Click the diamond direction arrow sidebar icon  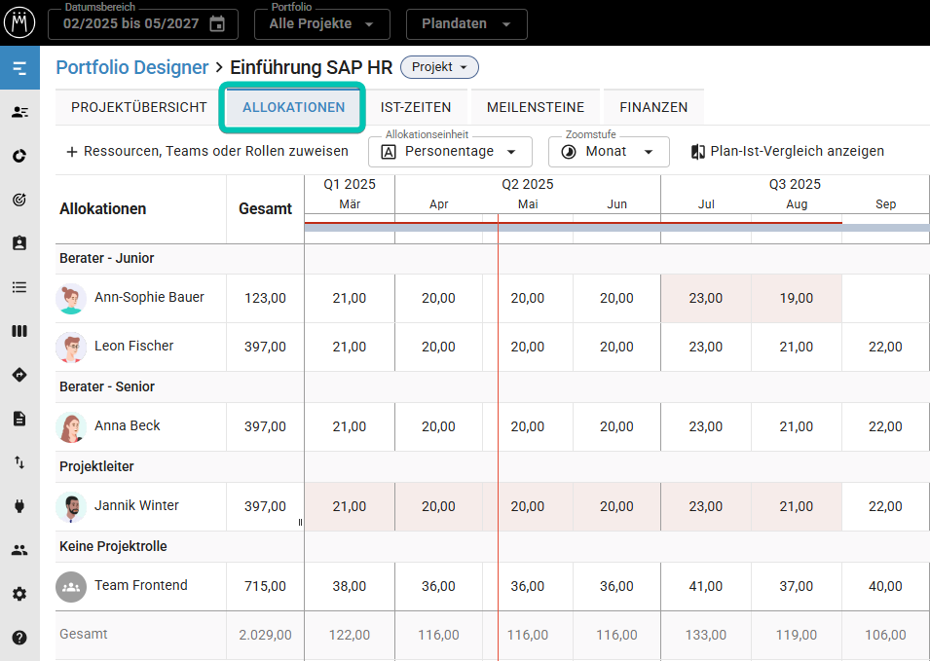[x=19, y=375]
